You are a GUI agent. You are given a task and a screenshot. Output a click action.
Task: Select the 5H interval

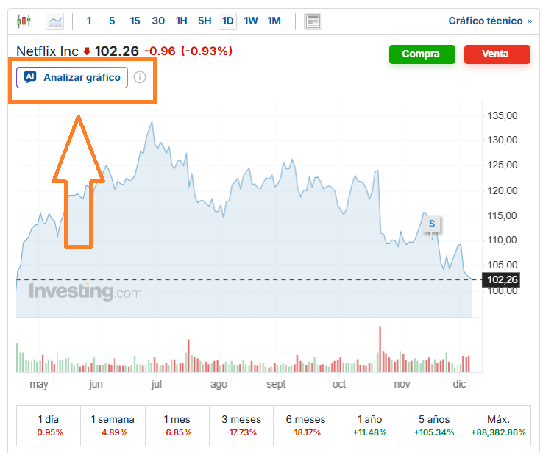[x=205, y=21]
